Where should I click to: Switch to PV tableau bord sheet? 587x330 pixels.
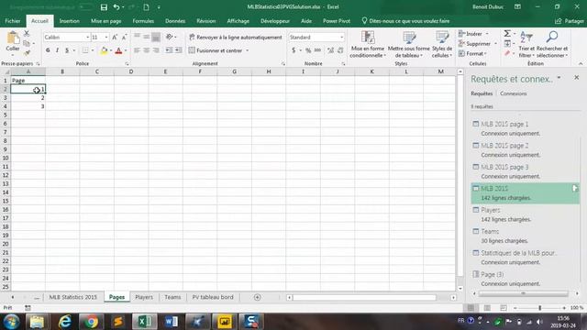tap(213, 297)
